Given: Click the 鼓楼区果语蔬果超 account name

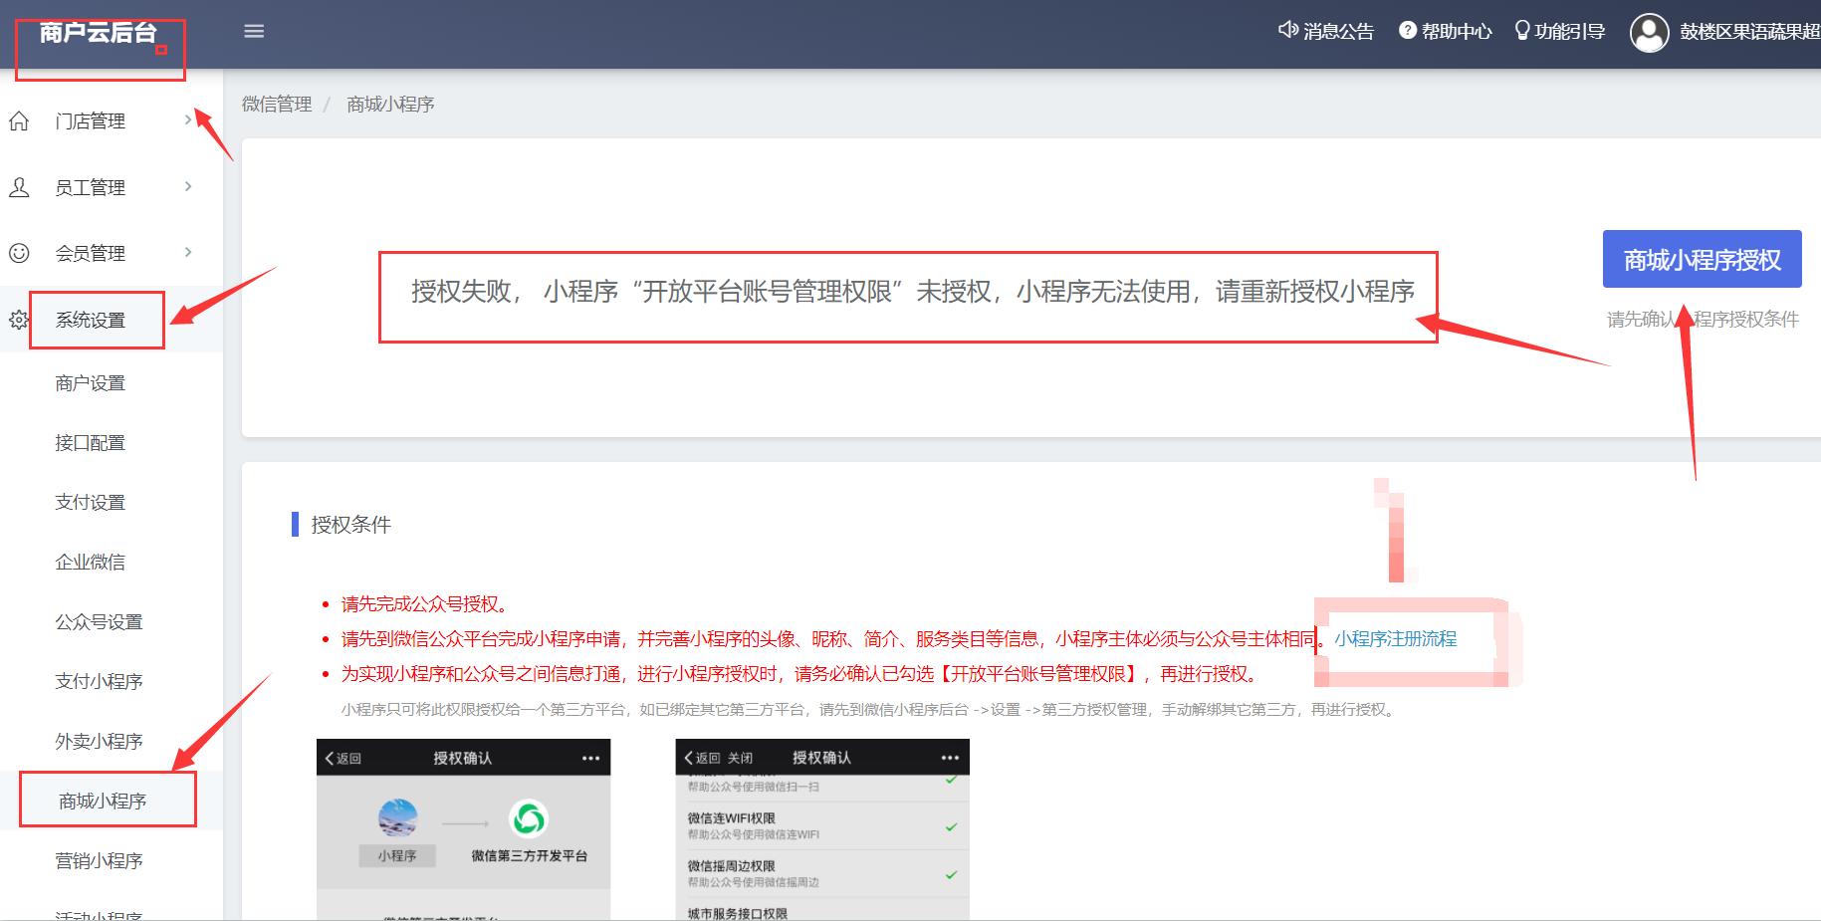Looking at the screenshot, I should 1749,32.
